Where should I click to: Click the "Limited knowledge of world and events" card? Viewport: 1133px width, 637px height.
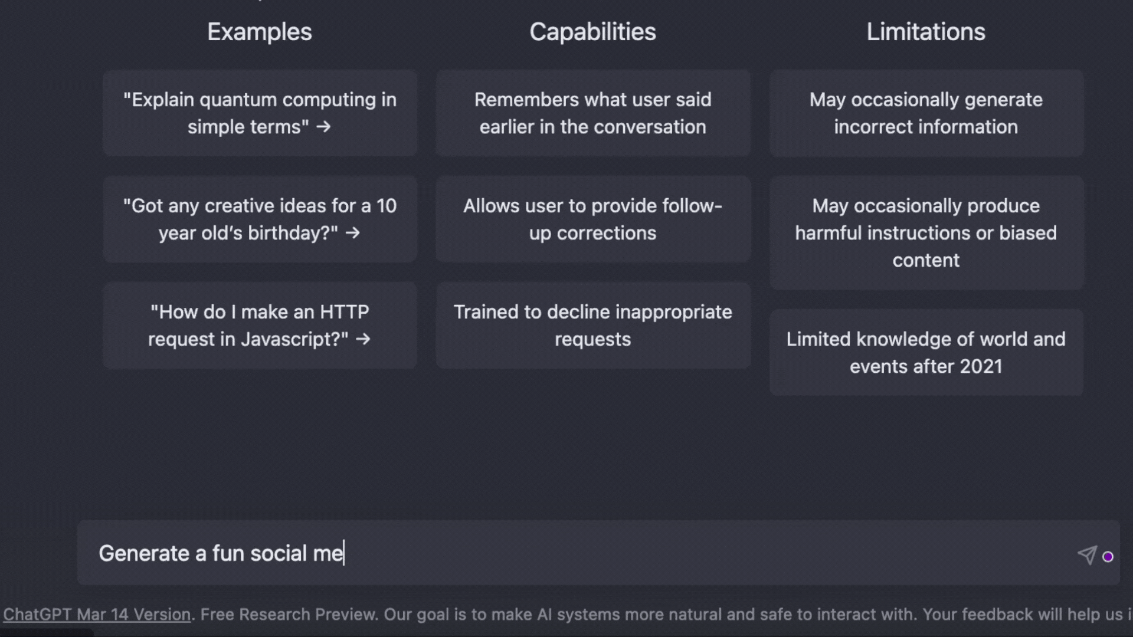click(926, 352)
